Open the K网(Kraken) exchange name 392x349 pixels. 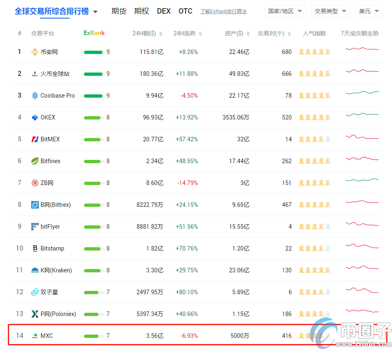coord(56,270)
